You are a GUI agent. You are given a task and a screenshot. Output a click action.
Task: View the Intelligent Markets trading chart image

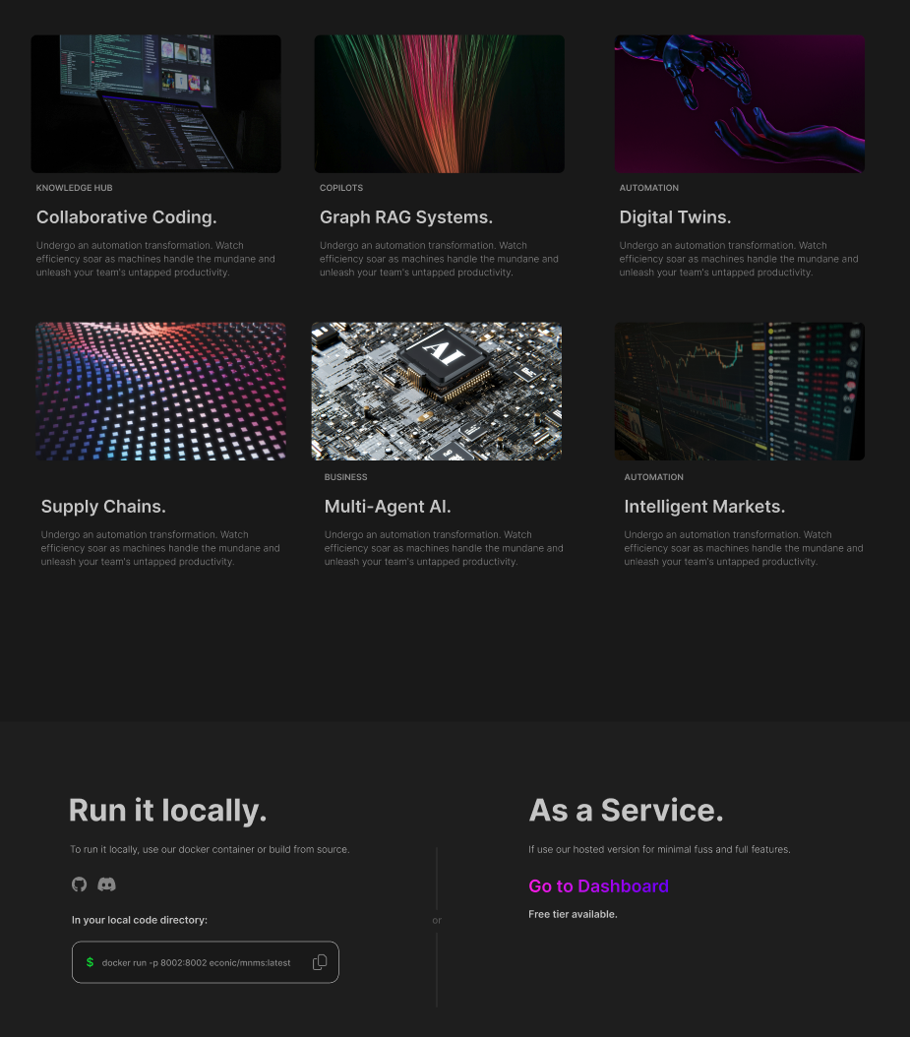(x=740, y=392)
